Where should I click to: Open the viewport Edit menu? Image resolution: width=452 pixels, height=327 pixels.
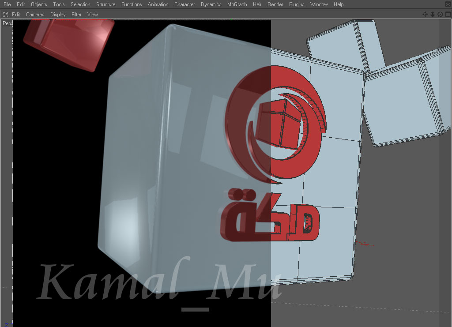16,15
